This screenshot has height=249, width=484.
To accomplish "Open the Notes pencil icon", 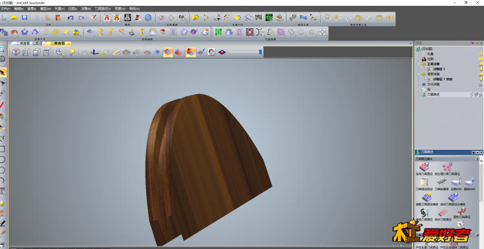I will tap(94, 17).
